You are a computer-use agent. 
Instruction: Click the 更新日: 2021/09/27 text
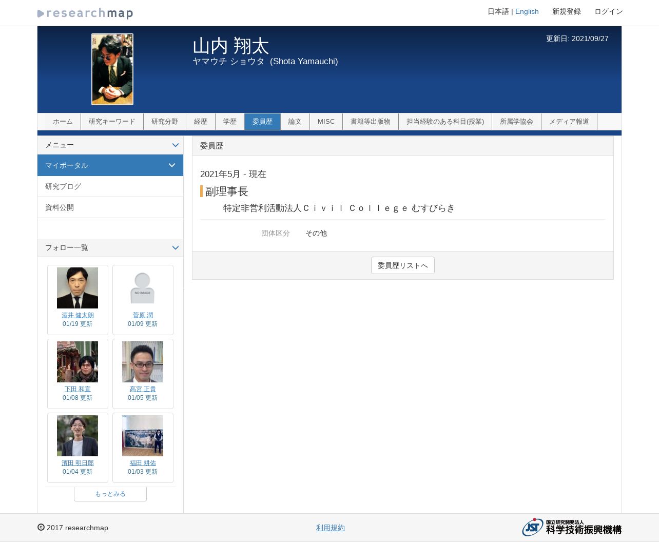pyautogui.click(x=577, y=38)
